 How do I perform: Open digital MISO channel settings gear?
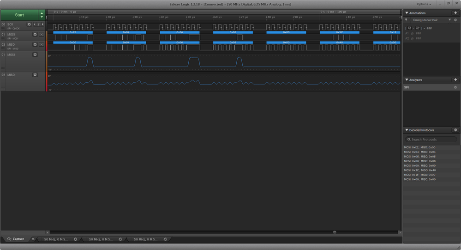(35, 44)
